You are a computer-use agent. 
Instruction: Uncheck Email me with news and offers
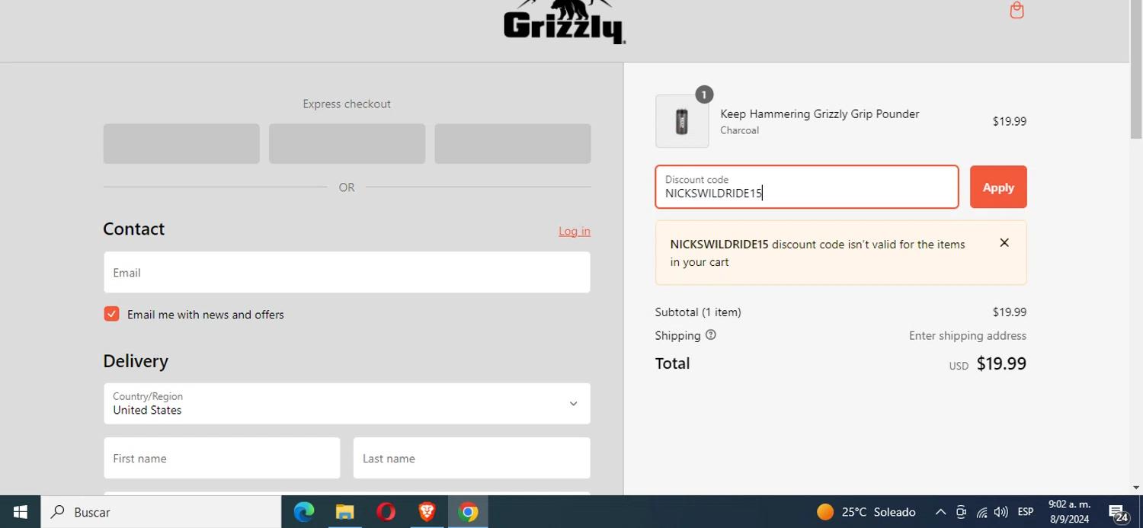click(111, 314)
